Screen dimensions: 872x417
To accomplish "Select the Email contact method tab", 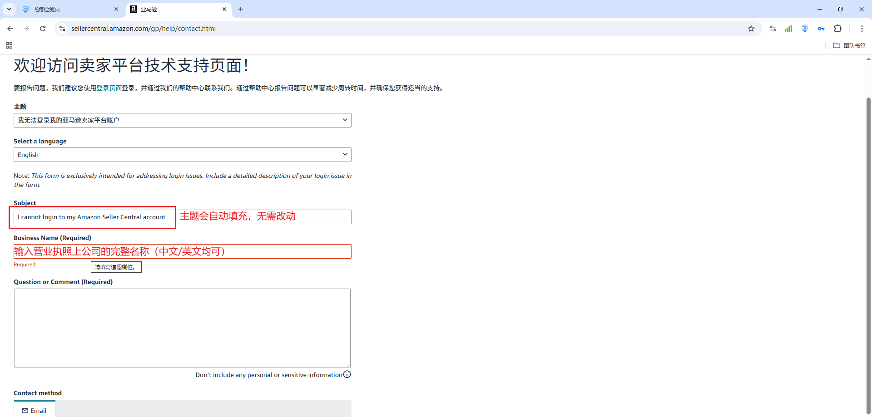I will click(x=35, y=409).
